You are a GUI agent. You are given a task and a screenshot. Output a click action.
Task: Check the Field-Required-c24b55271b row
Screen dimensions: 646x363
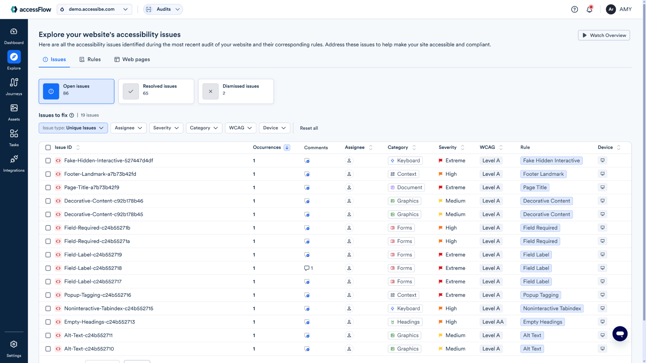tap(48, 228)
